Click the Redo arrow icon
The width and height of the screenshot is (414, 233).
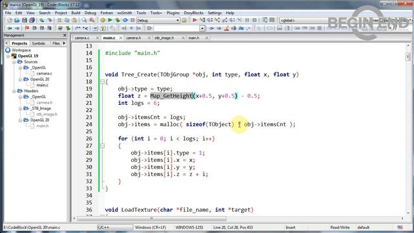(49, 20)
